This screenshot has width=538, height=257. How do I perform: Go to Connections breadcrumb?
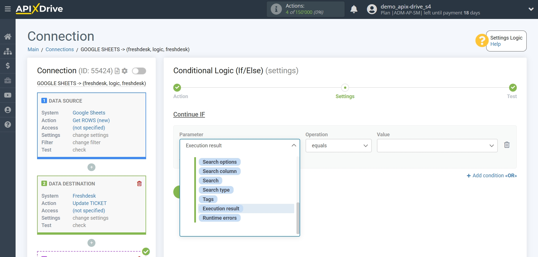coord(59,49)
